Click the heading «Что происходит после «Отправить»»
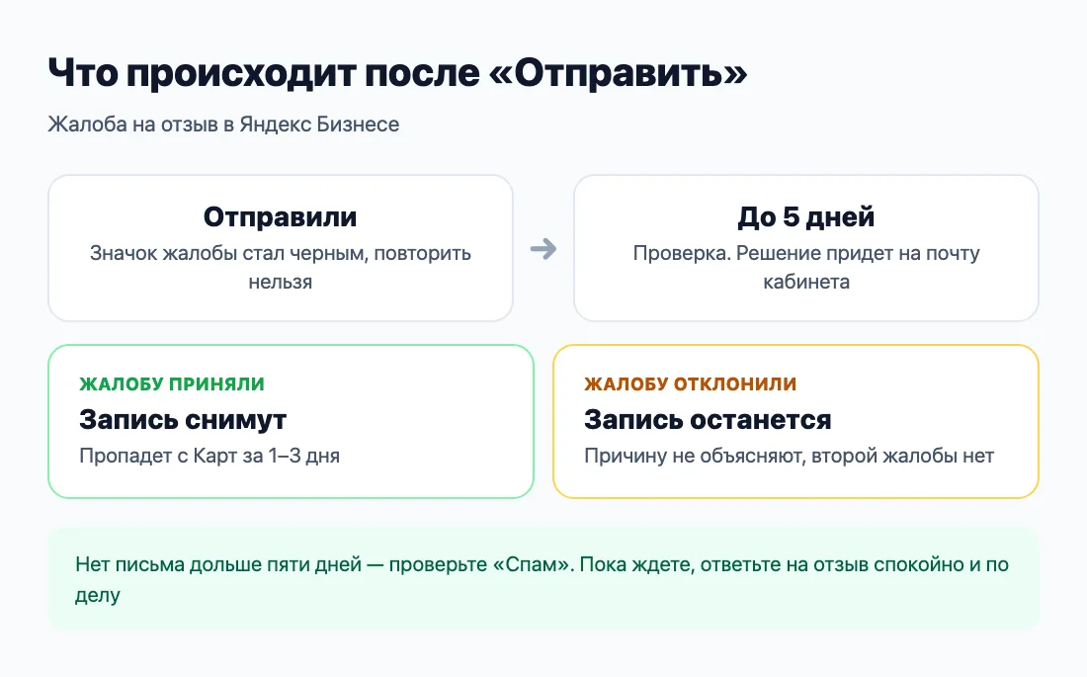The width and height of the screenshot is (1087, 677). (x=397, y=73)
